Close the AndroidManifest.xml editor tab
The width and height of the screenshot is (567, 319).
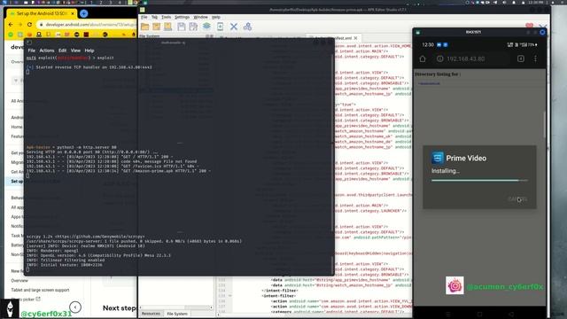[x=355, y=37]
